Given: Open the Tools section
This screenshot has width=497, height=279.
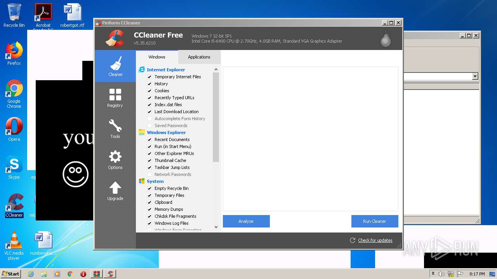Looking at the screenshot, I should (x=115, y=128).
